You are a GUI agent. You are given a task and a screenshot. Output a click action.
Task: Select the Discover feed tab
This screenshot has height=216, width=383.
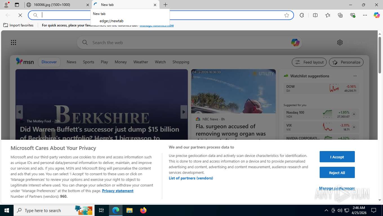coord(49,62)
